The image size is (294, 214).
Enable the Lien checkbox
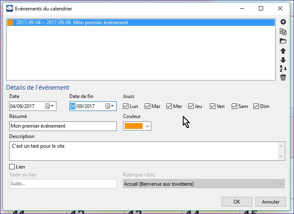point(12,167)
